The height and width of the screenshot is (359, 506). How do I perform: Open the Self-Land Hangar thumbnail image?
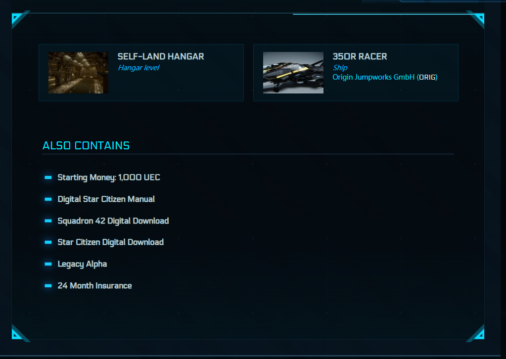point(79,73)
